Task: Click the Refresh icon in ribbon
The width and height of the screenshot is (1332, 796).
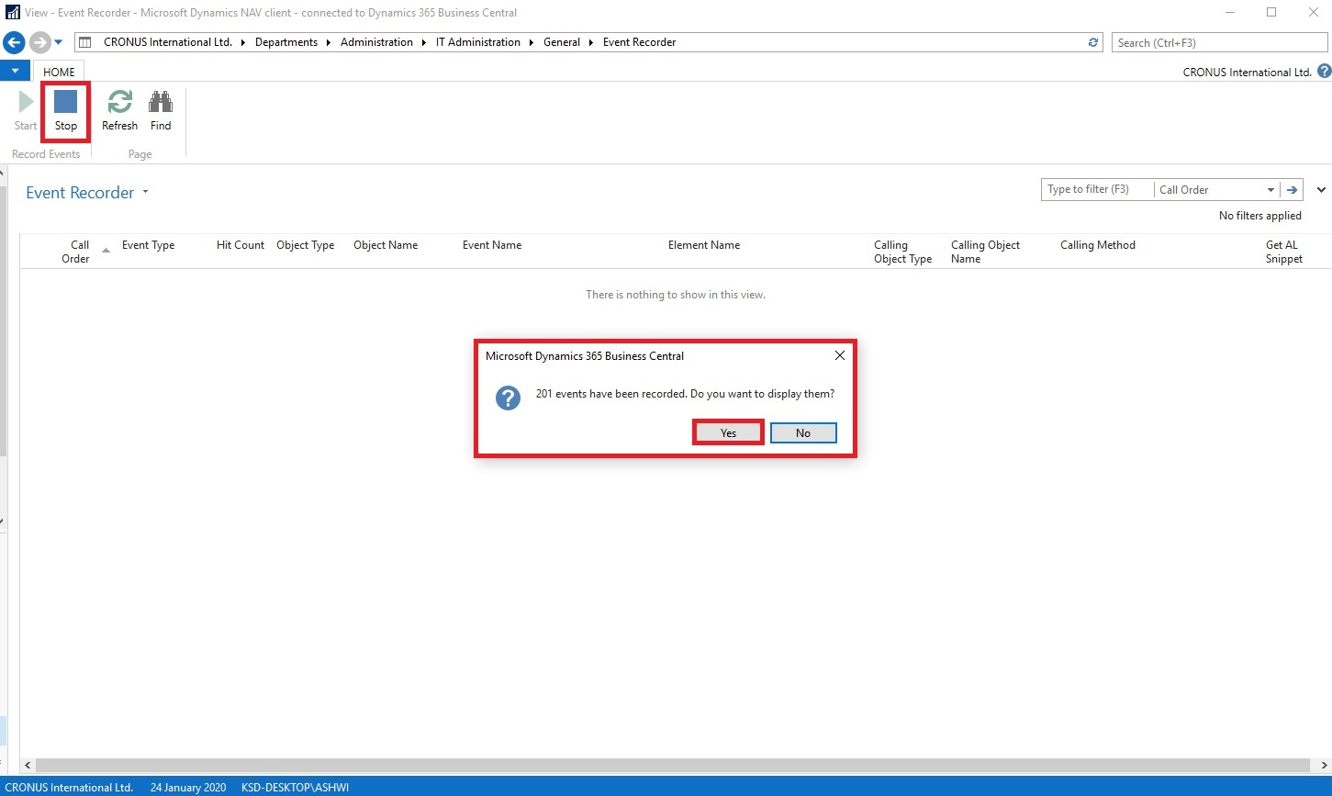Action: (x=119, y=103)
